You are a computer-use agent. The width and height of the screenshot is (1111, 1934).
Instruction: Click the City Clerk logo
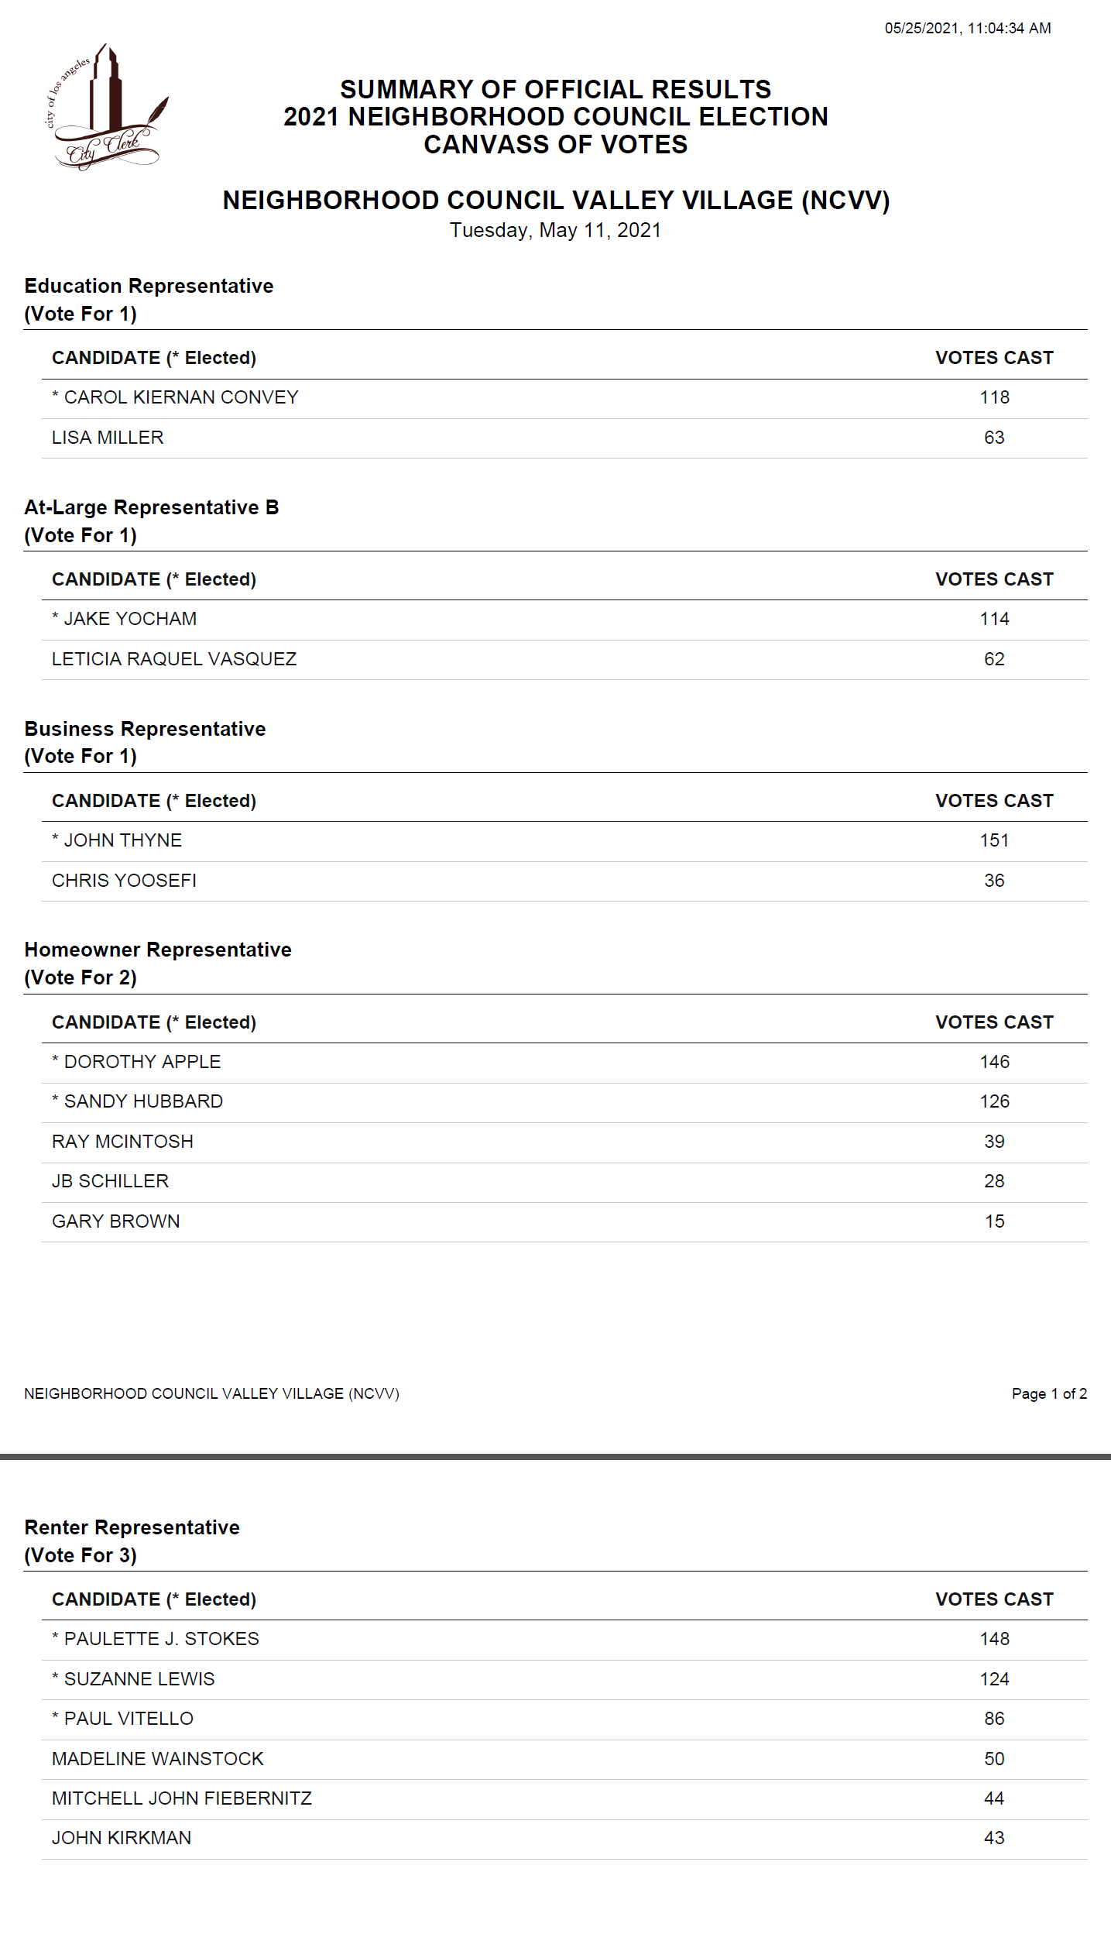pos(106,107)
